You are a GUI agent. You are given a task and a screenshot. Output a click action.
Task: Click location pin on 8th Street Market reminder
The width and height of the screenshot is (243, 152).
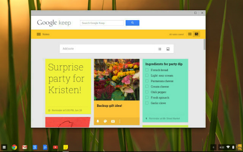click(x=146, y=118)
